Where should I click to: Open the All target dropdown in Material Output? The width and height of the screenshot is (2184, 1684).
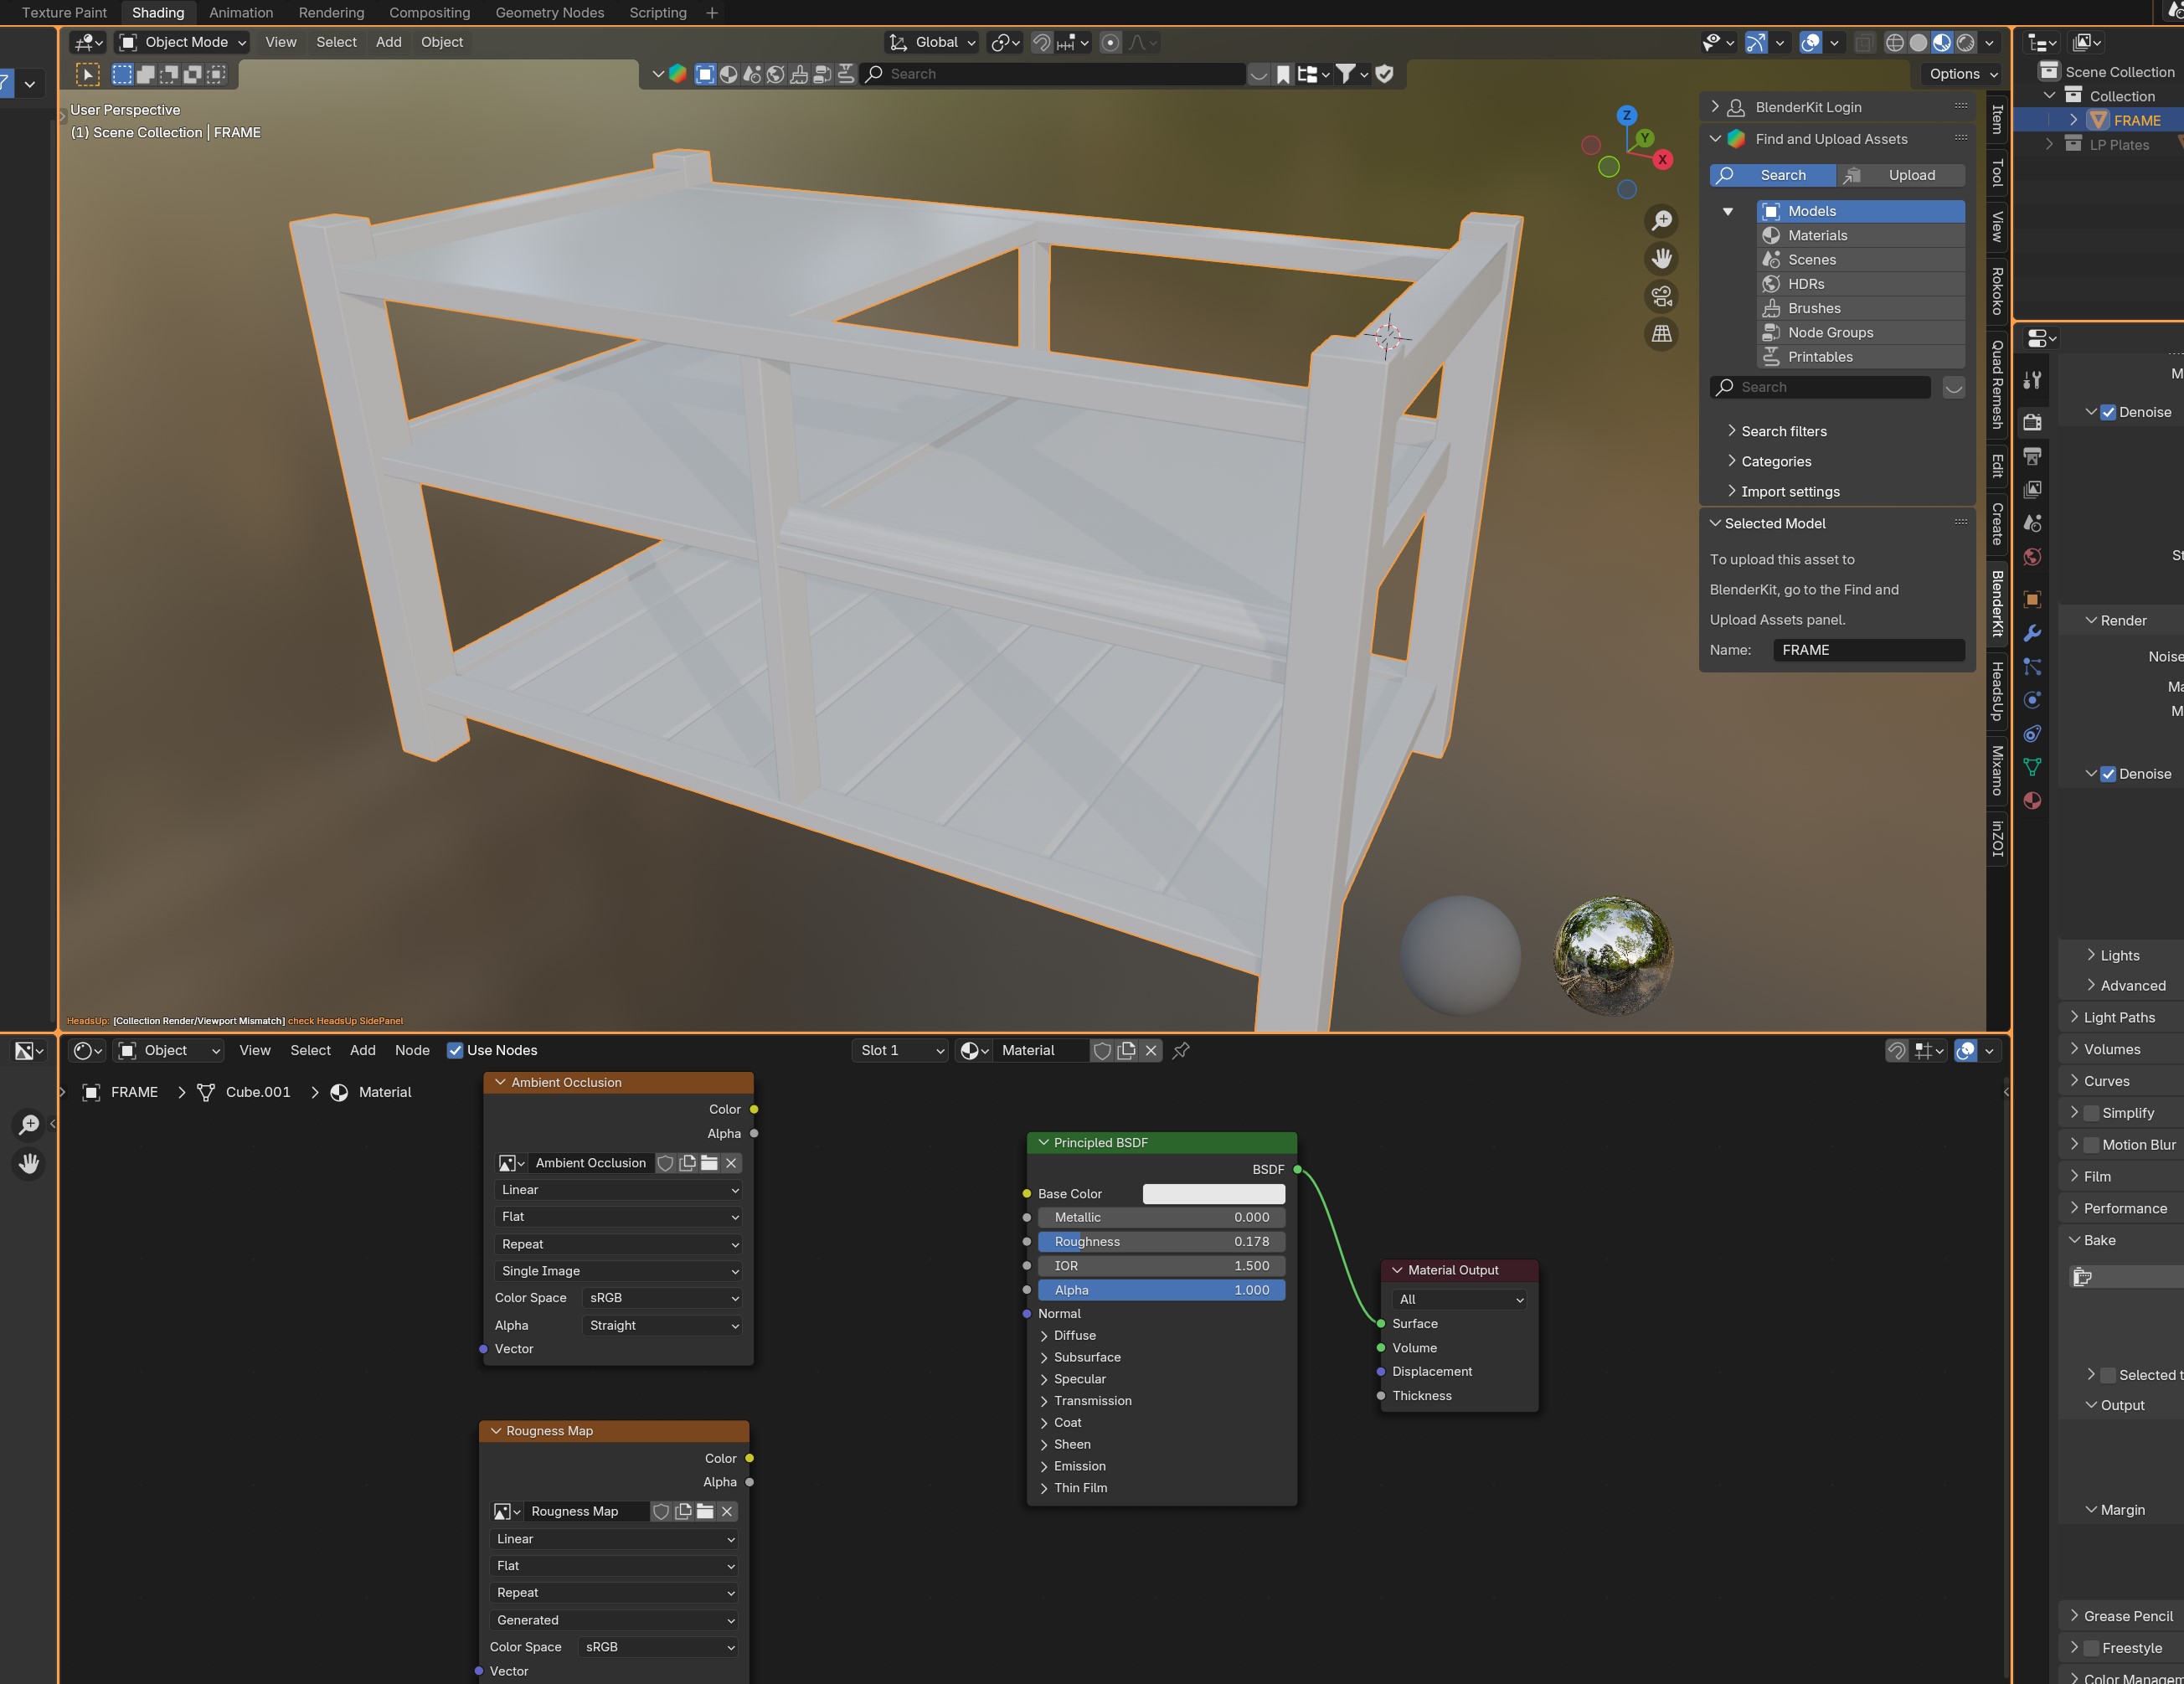[x=1459, y=1299]
